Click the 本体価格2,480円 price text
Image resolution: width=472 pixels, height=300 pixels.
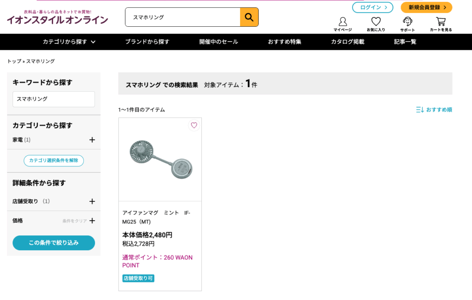click(147, 235)
